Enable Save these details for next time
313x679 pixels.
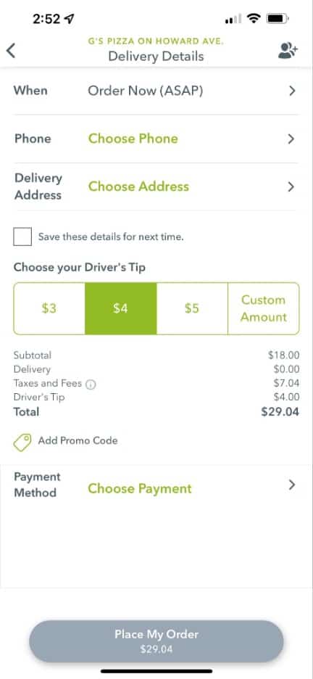click(22, 237)
